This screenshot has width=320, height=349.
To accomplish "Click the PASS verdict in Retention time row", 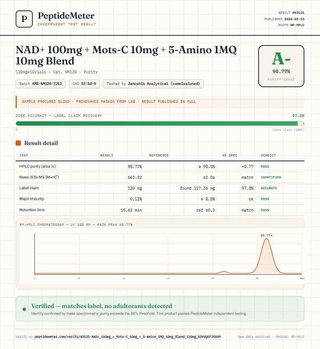I will coord(265,210).
